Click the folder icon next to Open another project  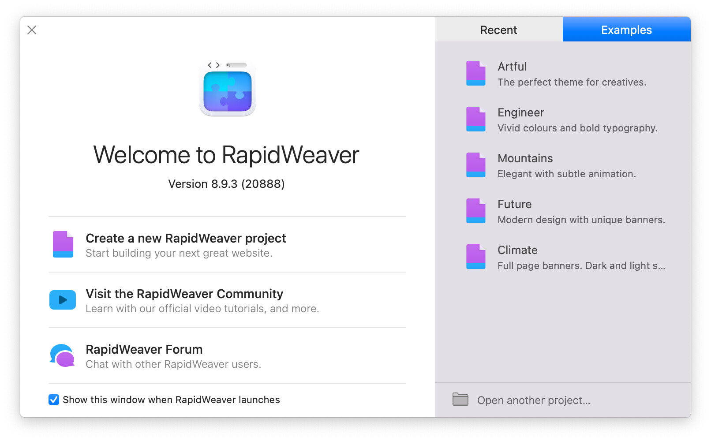pyautogui.click(x=460, y=400)
